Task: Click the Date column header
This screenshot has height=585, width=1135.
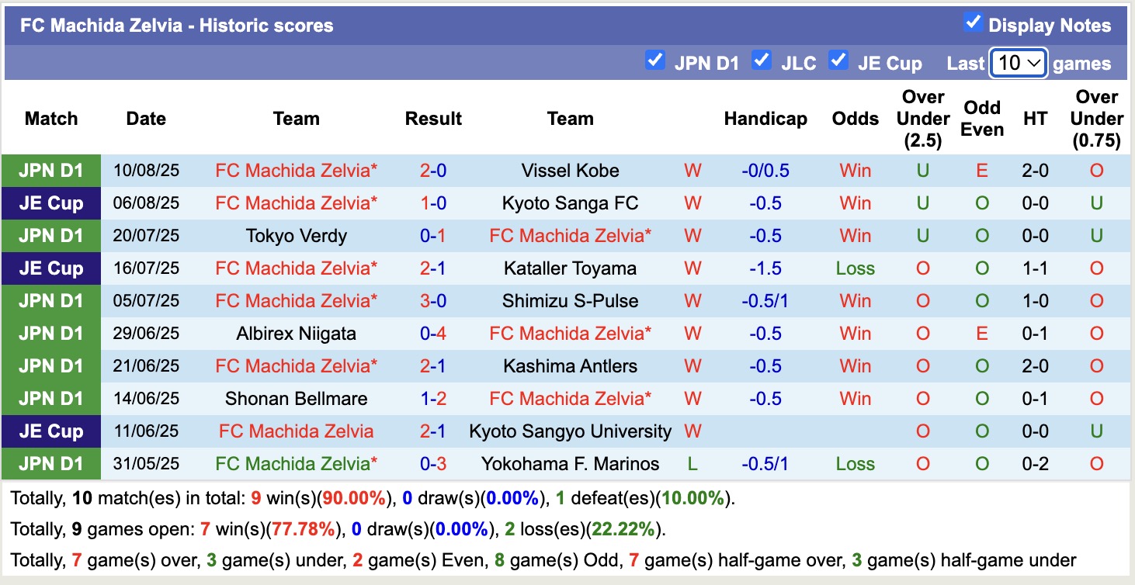Action: tap(146, 119)
